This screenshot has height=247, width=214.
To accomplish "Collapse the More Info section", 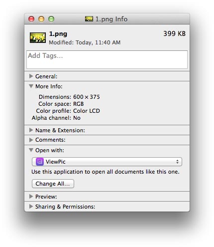I will coord(31,86).
